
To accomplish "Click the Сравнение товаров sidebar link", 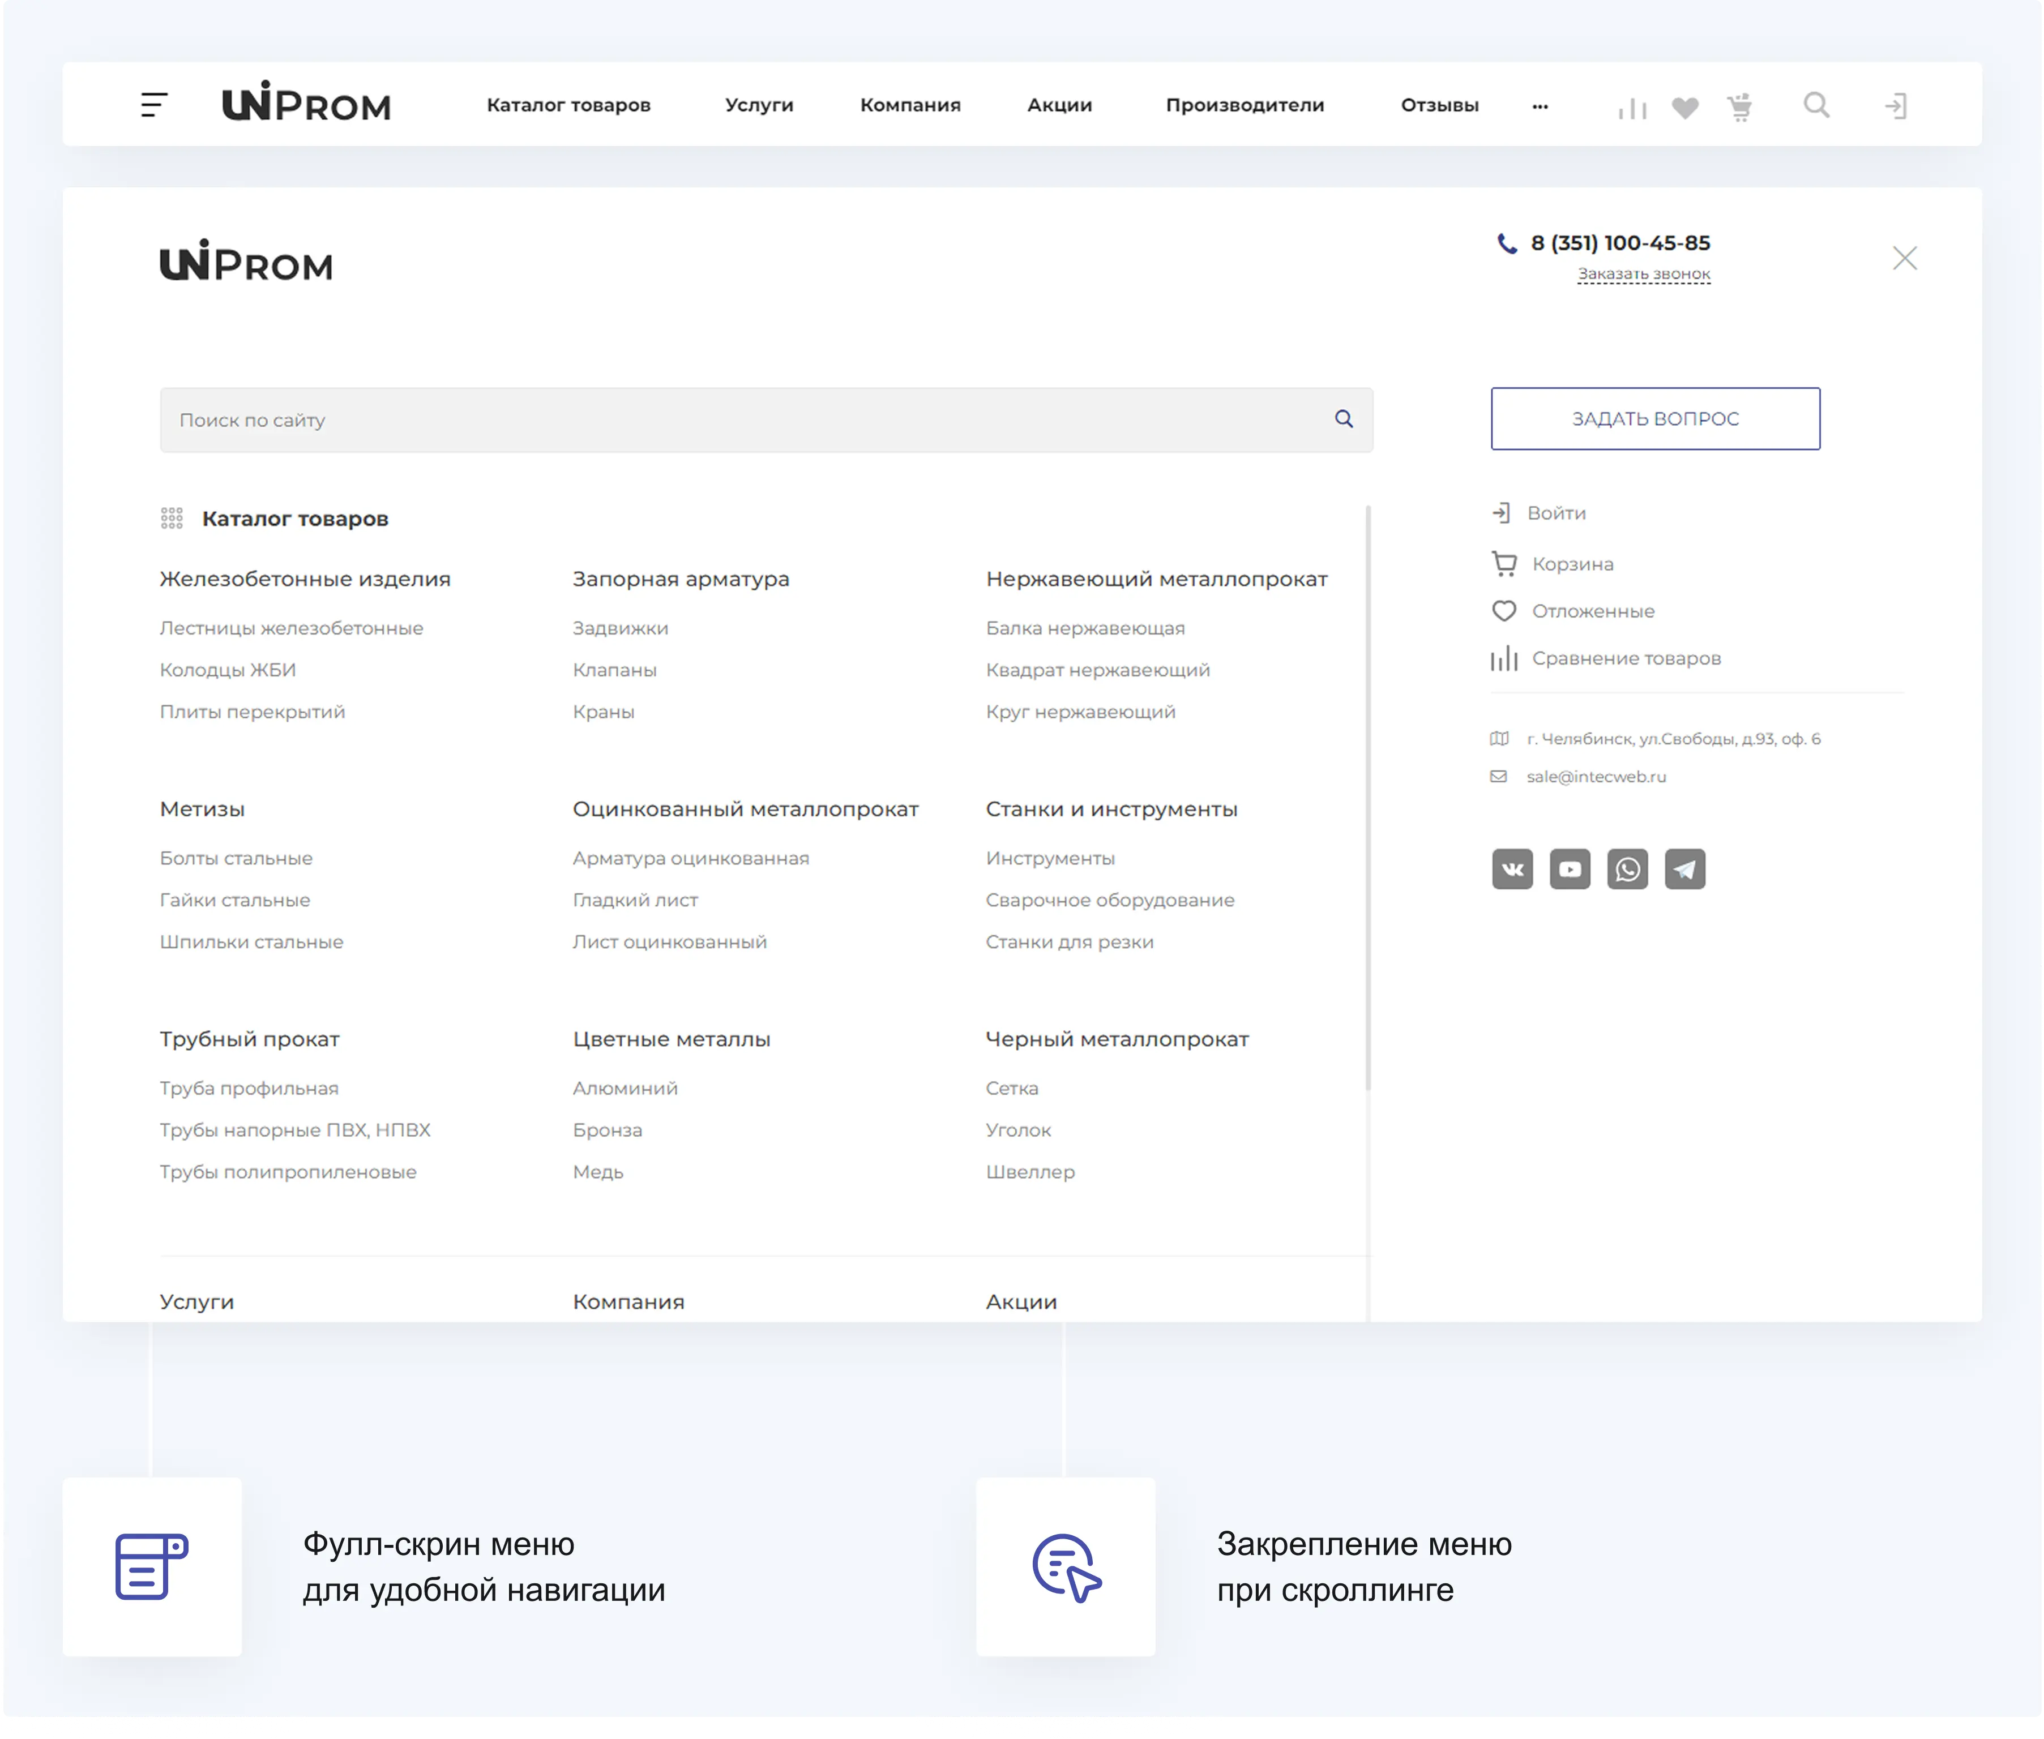I will 1625,658.
